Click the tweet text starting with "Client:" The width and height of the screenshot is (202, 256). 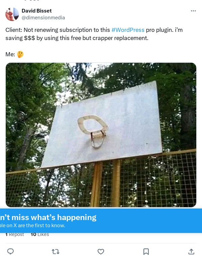click(x=94, y=34)
